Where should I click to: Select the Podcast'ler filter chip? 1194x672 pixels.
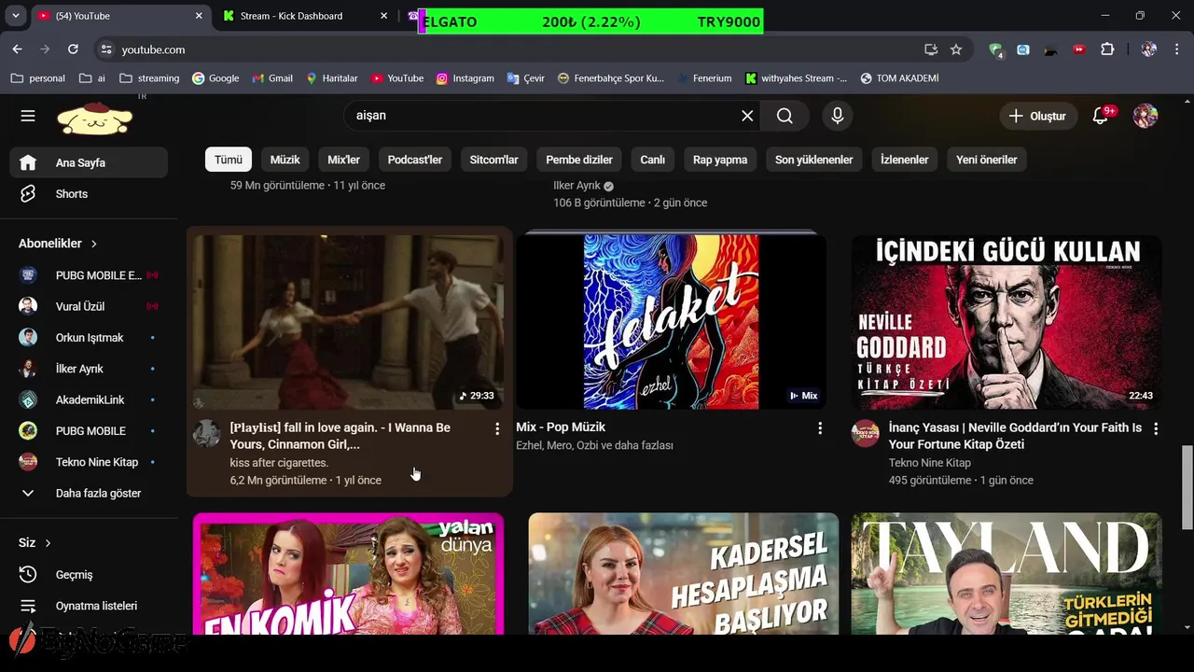(415, 160)
